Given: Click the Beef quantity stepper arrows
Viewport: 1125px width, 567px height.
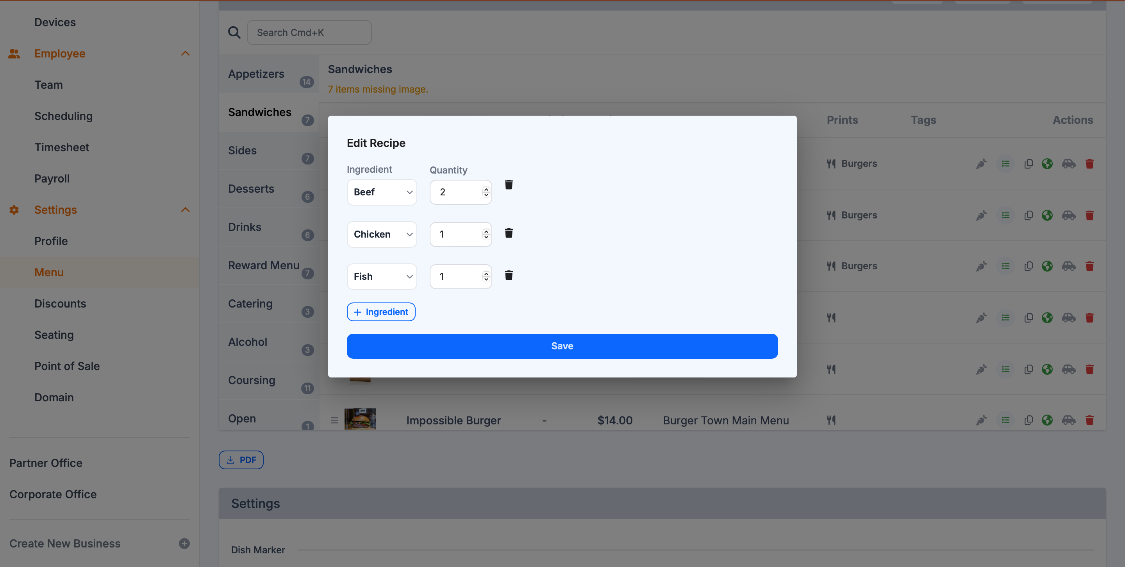Looking at the screenshot, I should click(x=486, y=192).
